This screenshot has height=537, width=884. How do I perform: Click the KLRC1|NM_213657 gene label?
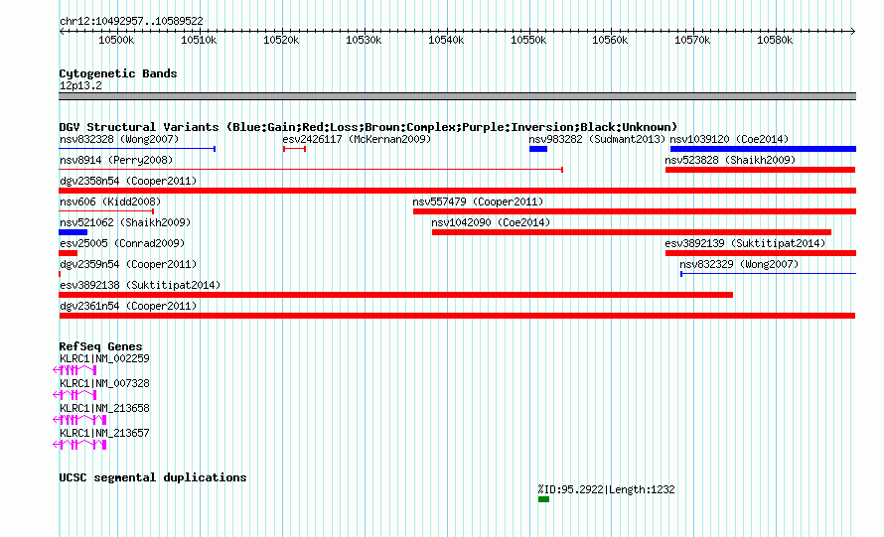104,433
